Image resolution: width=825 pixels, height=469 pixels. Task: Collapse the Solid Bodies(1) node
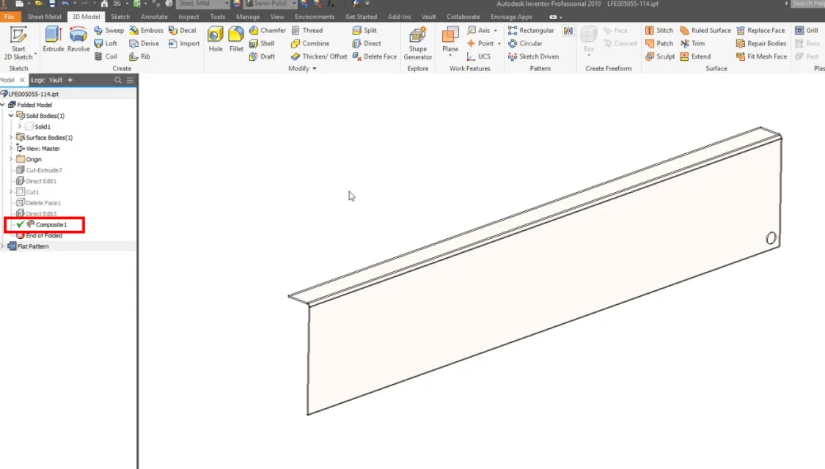11,116
